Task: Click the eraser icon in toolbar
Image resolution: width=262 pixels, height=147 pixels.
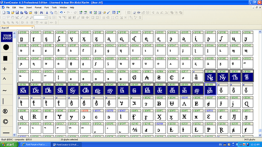Action: tap(134, 13)
